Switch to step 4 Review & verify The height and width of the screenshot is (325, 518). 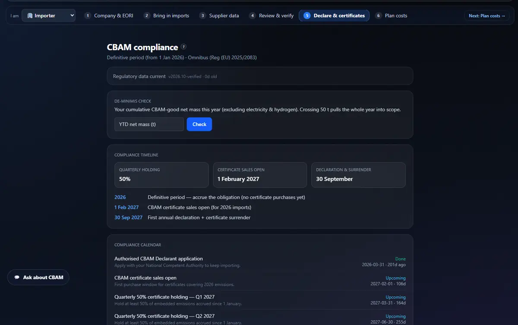click(x=272, y=16)
